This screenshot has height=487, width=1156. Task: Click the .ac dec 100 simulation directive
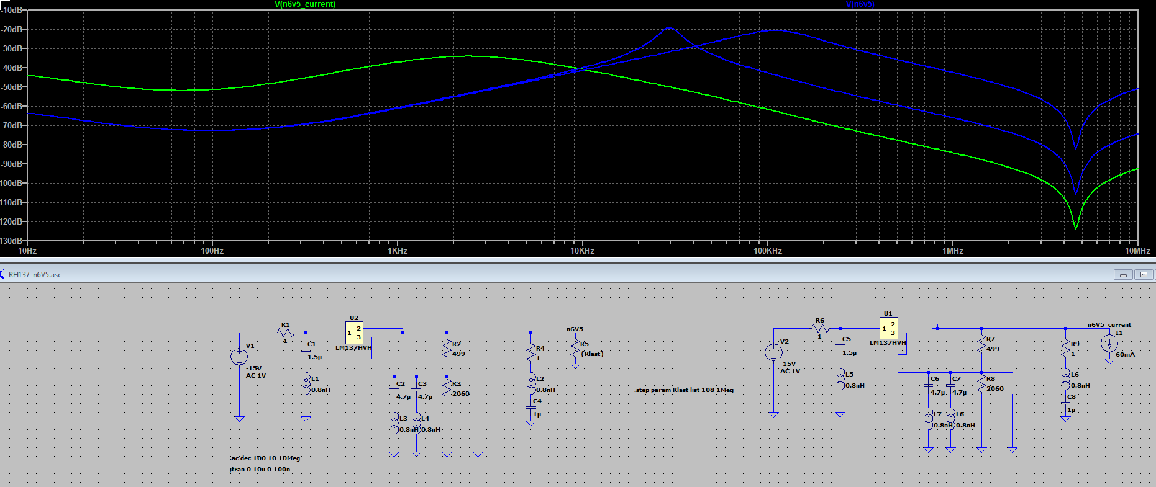coord(265,458)
